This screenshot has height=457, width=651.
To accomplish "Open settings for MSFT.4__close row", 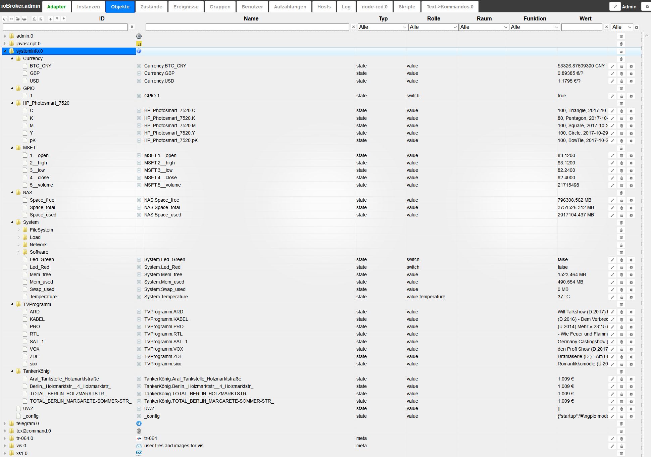I will 631,178.
